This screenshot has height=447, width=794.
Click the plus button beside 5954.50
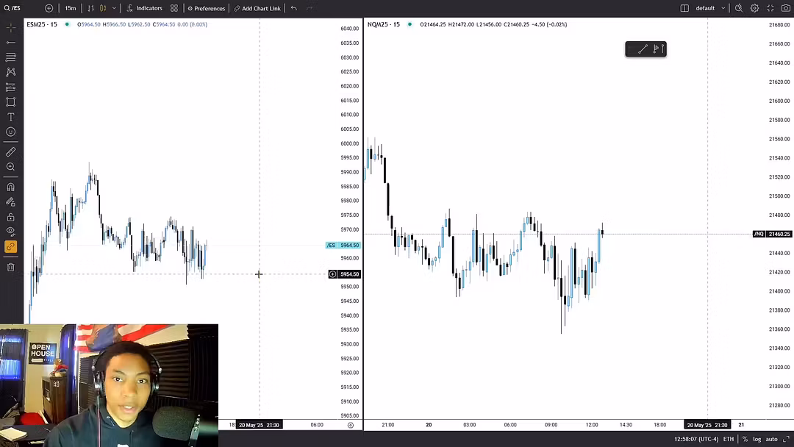(333, 274)
